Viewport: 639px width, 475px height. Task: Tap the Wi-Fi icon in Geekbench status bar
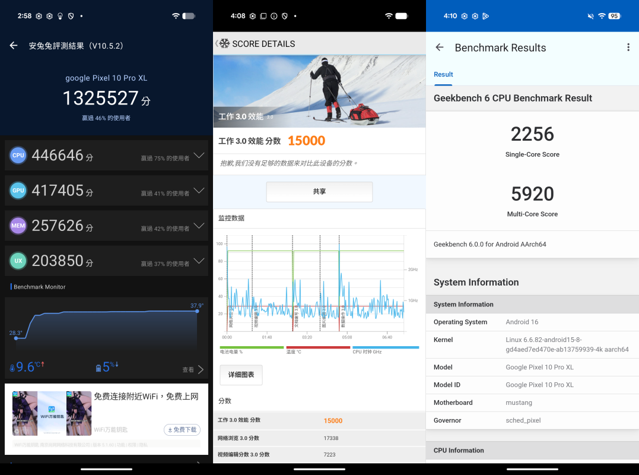[x=602, y=16]
